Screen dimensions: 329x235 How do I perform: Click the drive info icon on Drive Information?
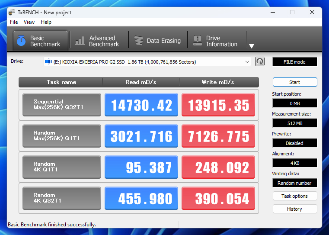(x=198, y=41)
